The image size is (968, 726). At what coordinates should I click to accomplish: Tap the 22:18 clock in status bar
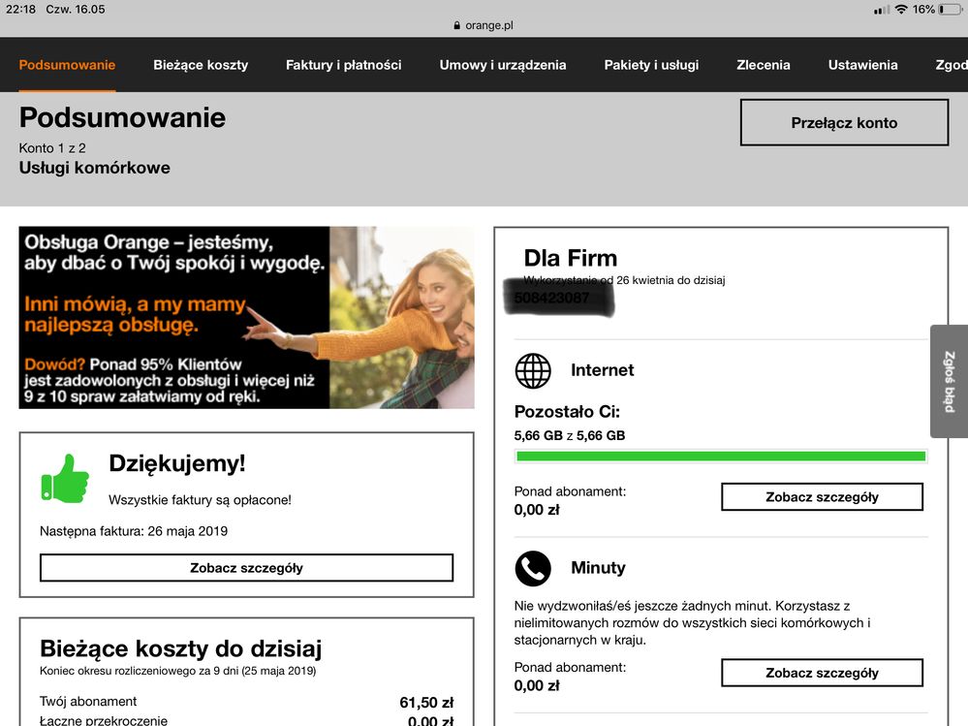click(21, 10)
